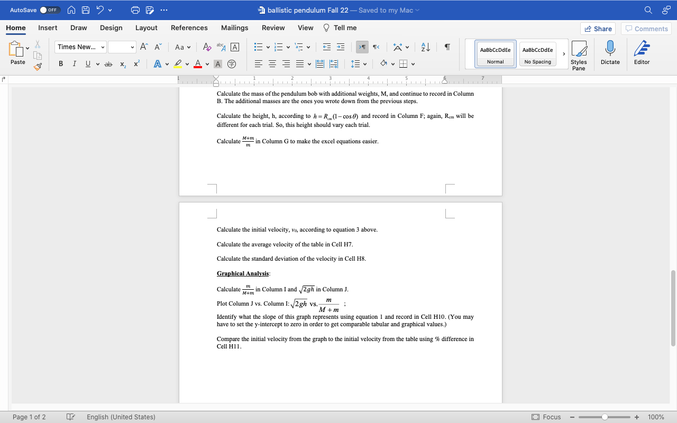Click the Share button
The height and width of the screenshot is (423, 677).
tap(598, 29)
